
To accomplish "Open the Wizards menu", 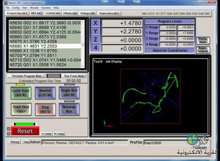I will (34, 8).
